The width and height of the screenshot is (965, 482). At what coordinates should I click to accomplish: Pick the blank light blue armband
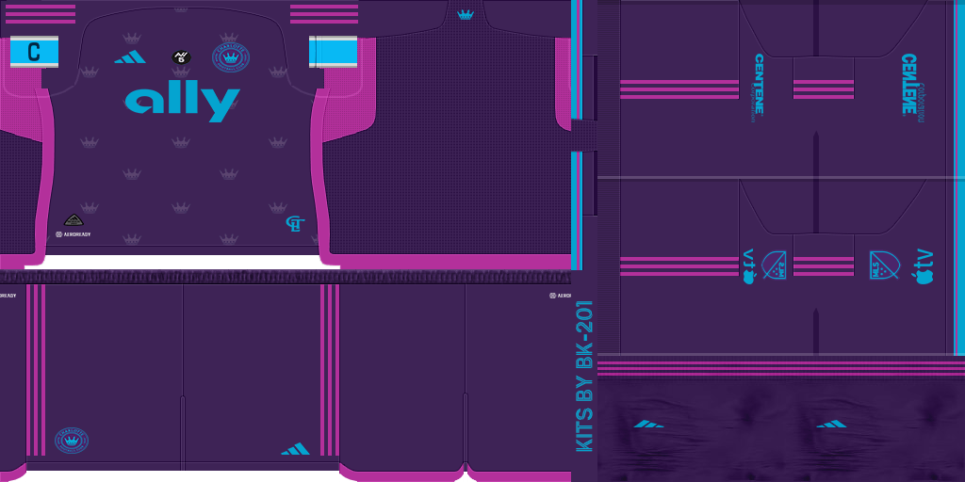click(333, 52)
